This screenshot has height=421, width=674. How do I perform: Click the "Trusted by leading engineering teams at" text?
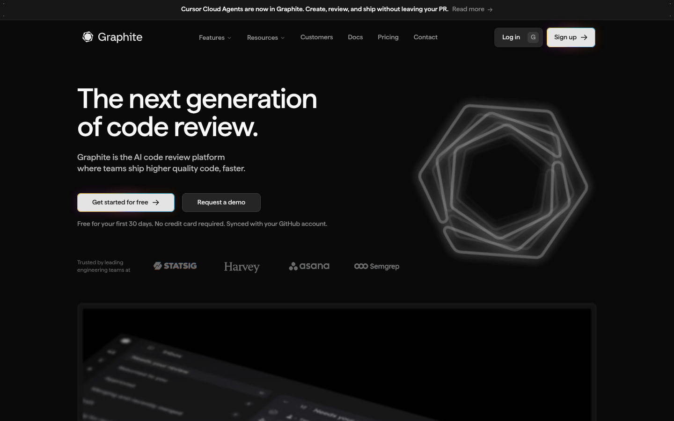[x=104, y=266]
